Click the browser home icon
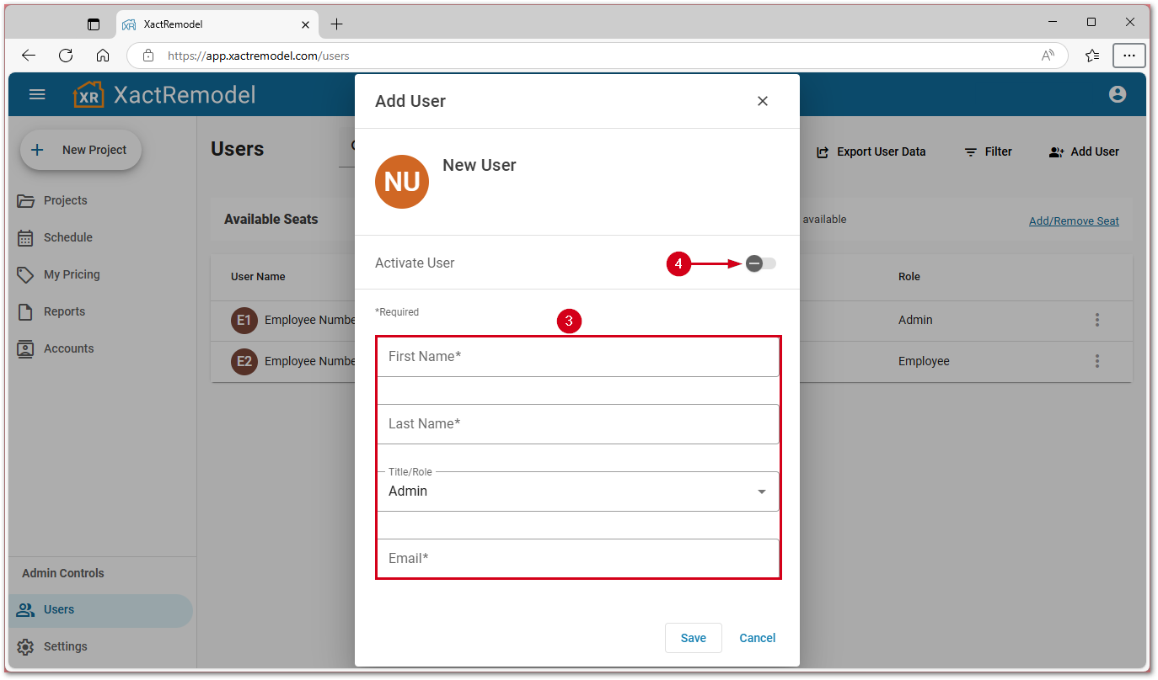The height and width of the screenshot is (680, 1158). [x=103, y=56]
